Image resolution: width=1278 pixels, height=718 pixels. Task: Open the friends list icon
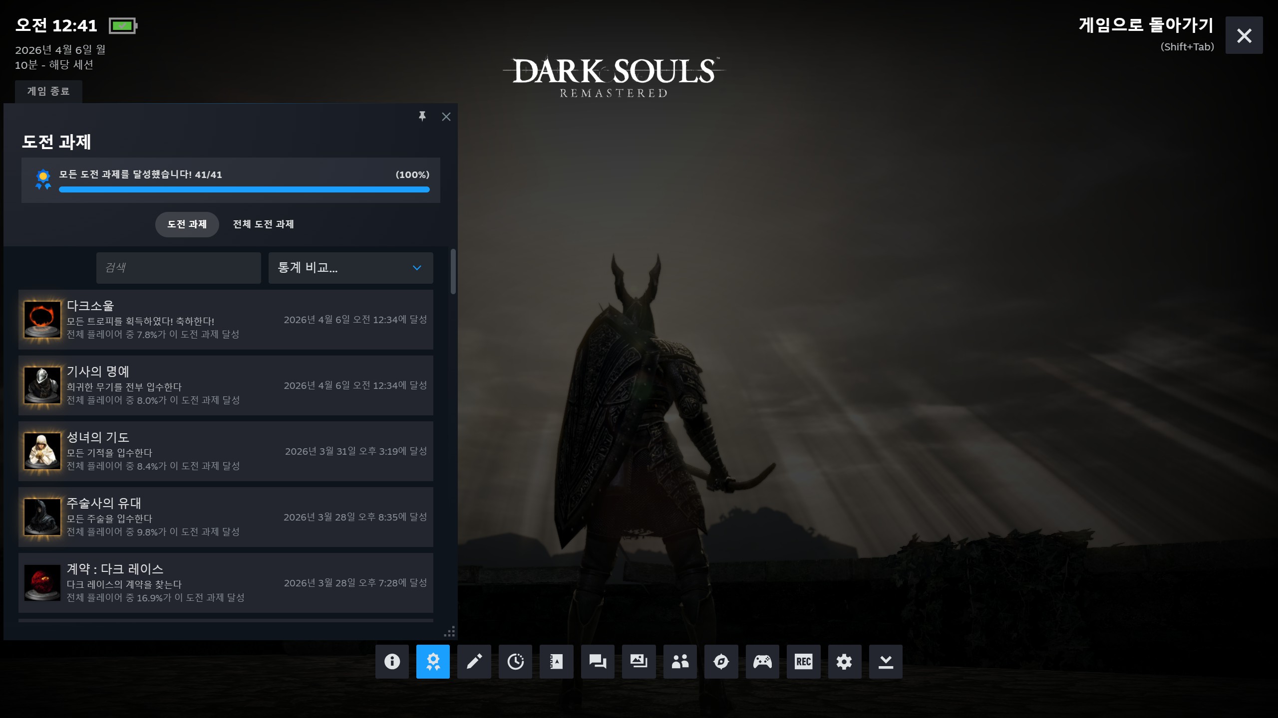point(680,662)
